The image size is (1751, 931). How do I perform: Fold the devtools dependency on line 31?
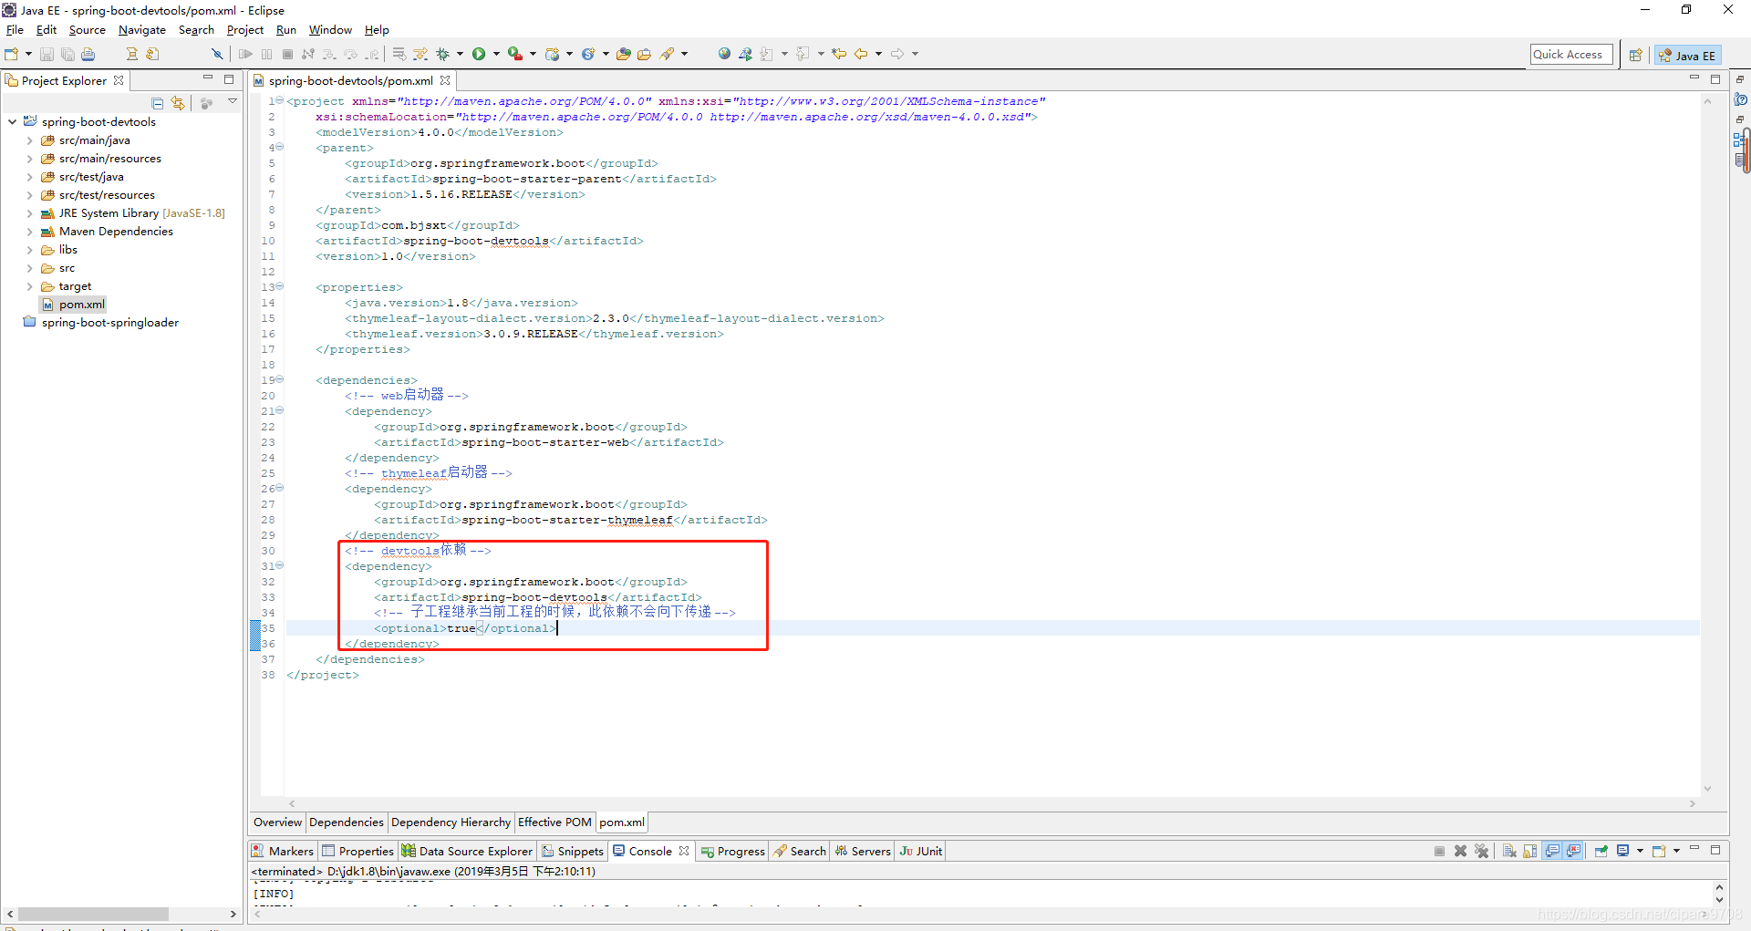(280, 565)
